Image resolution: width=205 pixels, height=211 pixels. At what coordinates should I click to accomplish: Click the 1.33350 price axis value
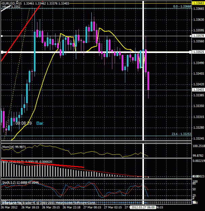point(199,106)
